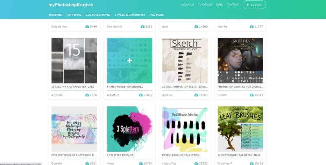The image size is (326, 165).
Task: Click download cloud icon beside 11363
Action: 196,95
